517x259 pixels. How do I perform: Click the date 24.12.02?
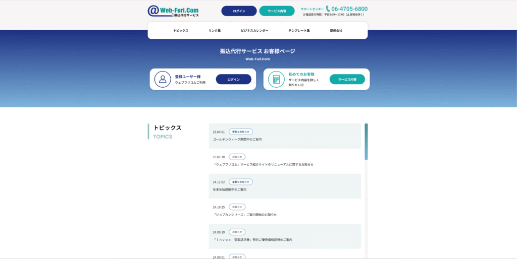pos(219,182)
